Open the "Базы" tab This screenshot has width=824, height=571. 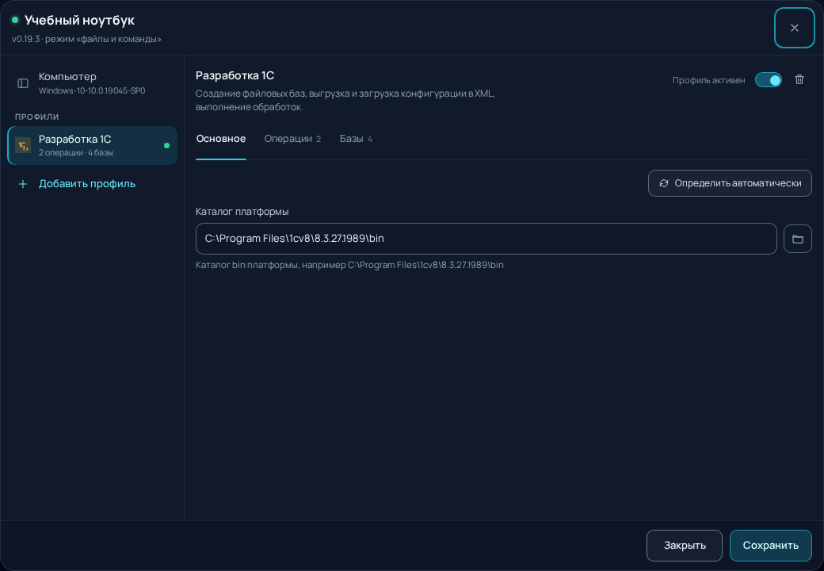[x=356, y=139]
